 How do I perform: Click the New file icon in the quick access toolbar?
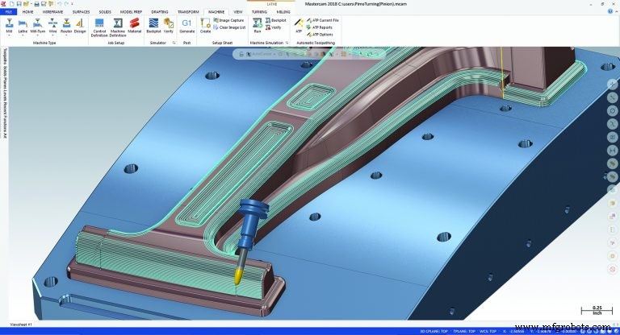pyautogui.click(x=12, y=4)
